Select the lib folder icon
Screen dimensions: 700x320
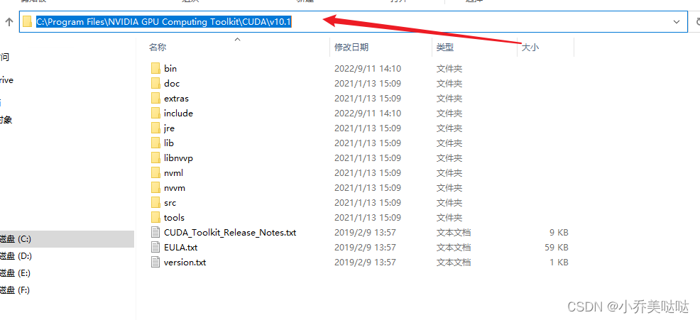155,143
